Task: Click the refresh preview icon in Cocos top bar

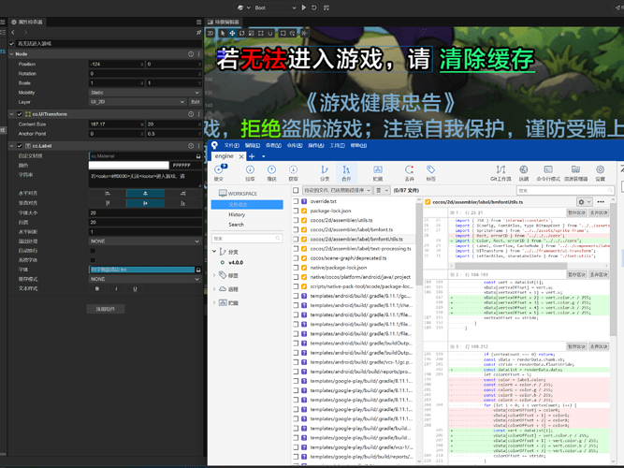Action: point(314,7)
